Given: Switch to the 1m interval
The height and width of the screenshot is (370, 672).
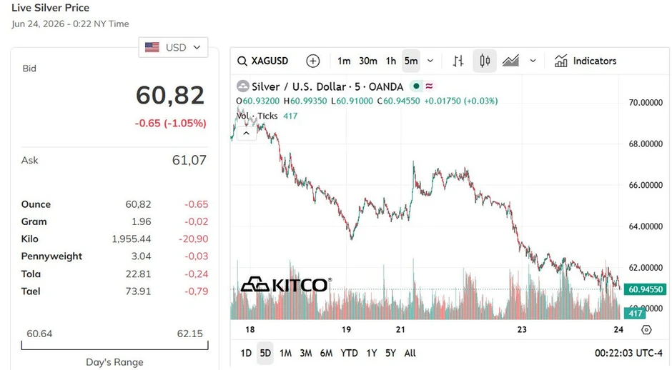Looking at the screenshot, I should tap(344, 61).
